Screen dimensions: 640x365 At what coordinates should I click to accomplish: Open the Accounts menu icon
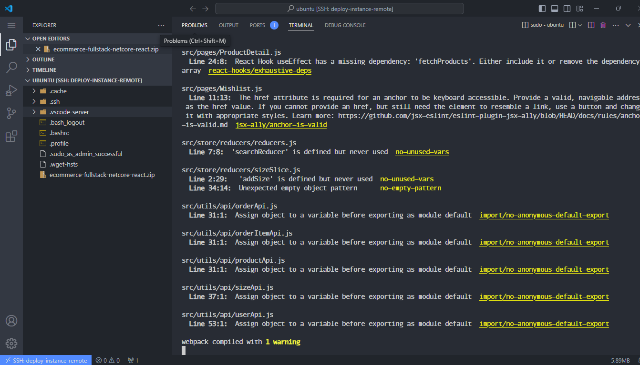[11, 321]
